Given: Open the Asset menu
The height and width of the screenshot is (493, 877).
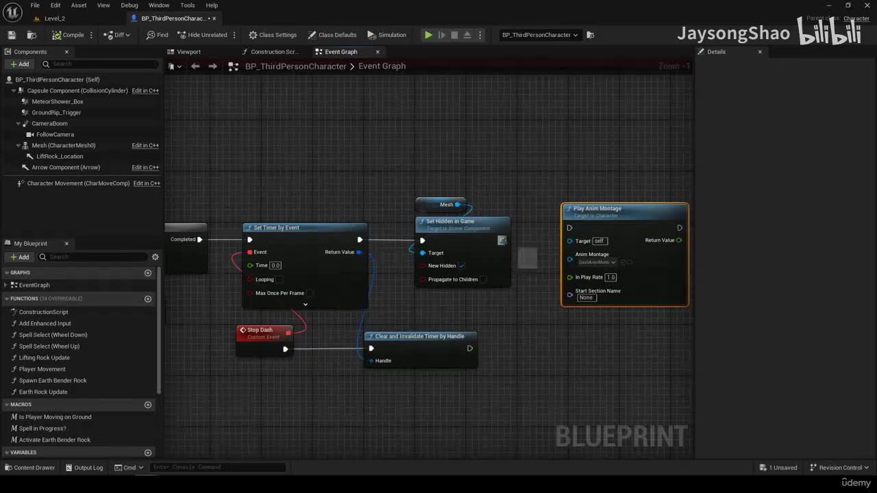Looking at the screenshot, I should tap(79, 5).
